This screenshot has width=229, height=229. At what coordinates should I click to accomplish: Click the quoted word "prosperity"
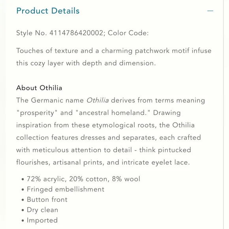[37, 113]
